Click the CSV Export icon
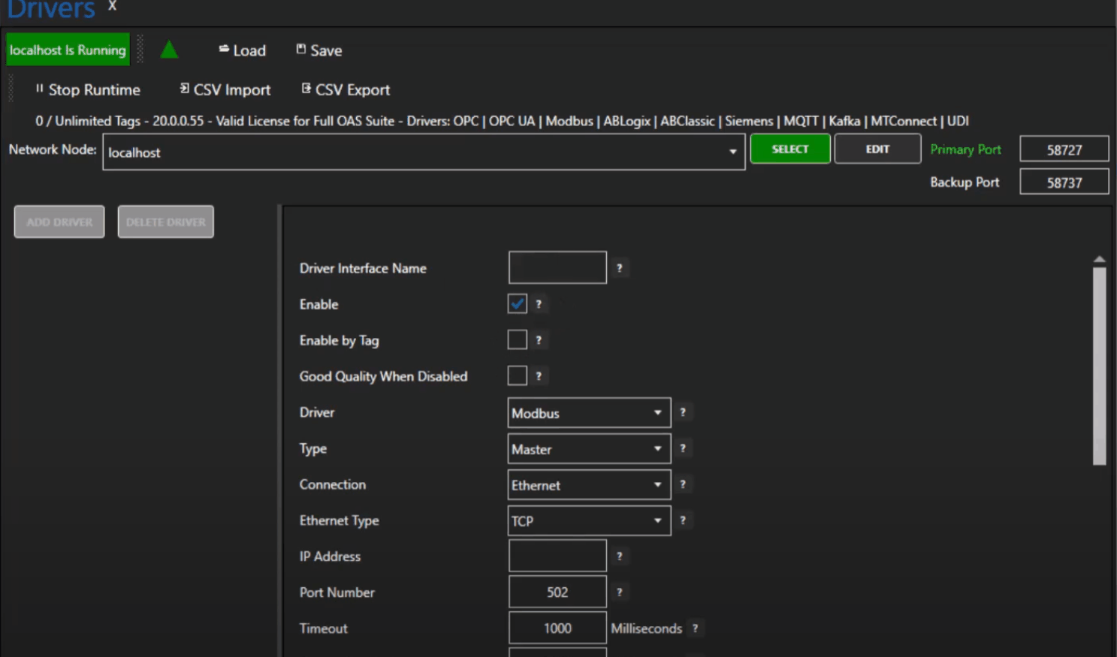The image size is (1117, 657). (x=306, y=89)
